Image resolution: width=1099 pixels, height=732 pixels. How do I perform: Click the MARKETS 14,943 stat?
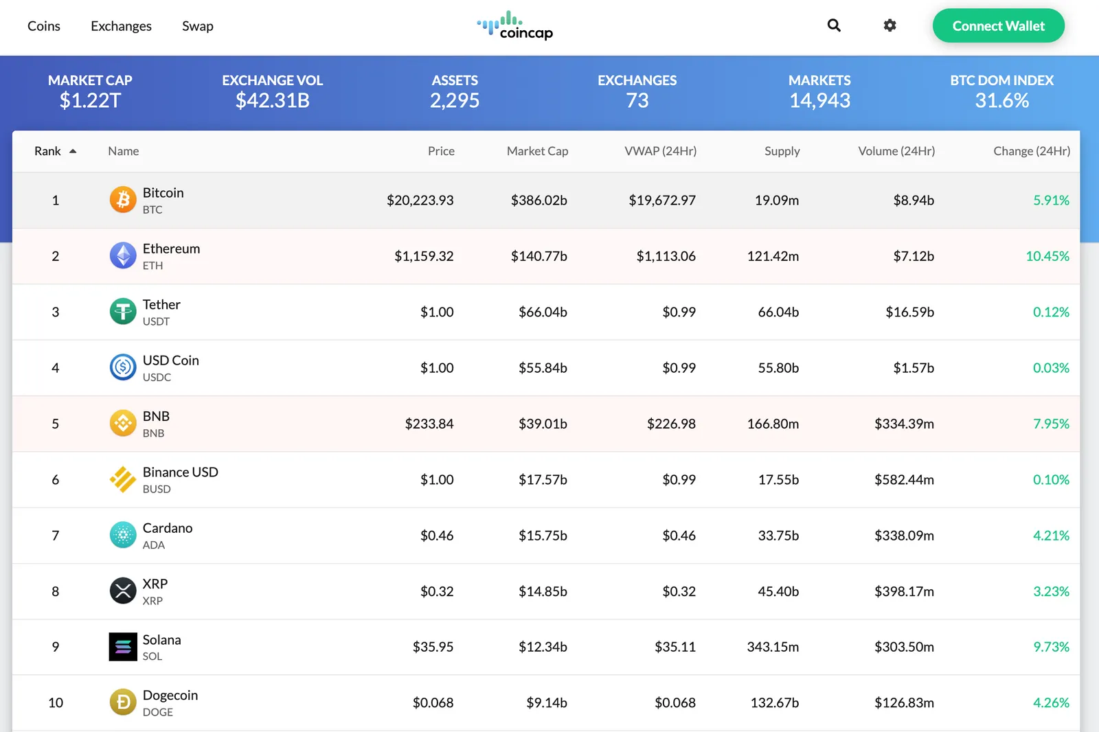click(819, 91)
